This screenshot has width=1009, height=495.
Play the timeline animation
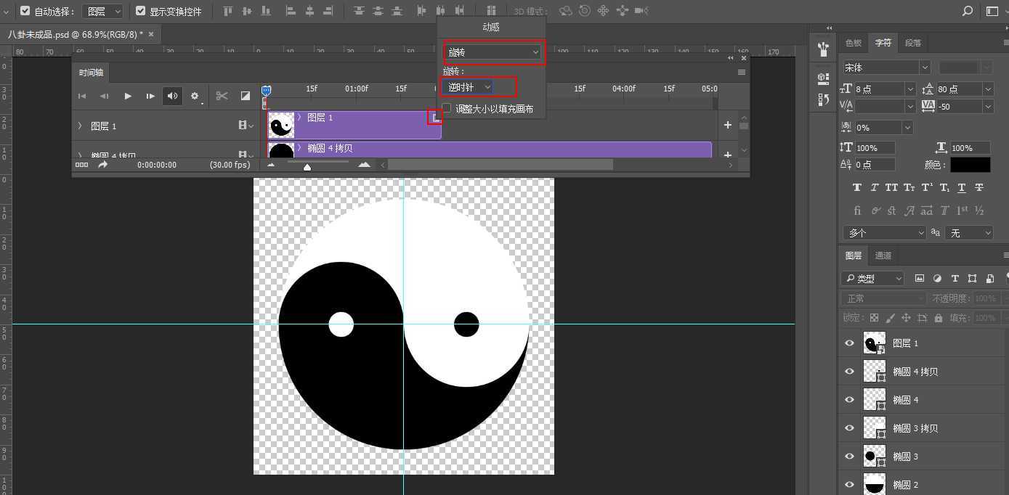128,96
